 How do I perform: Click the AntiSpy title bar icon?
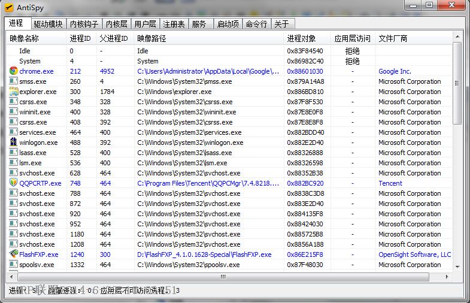click(x=9, y=7)
